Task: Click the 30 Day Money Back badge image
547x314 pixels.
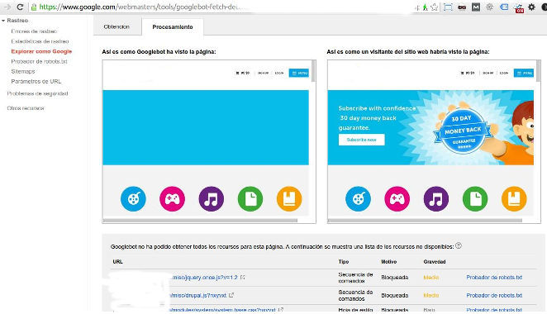Action: coord(463,132)
